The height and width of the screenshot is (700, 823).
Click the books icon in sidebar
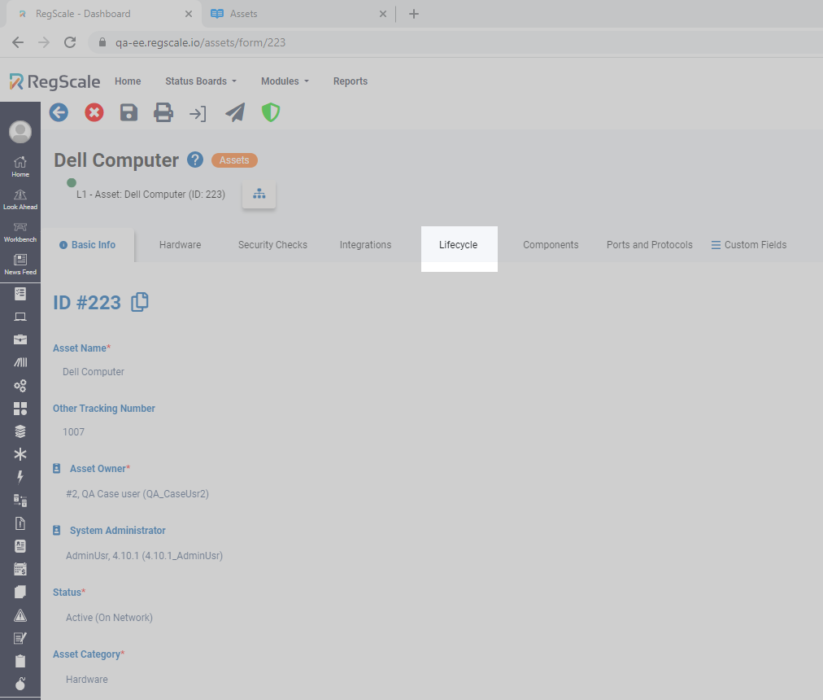tap(20, 362)
